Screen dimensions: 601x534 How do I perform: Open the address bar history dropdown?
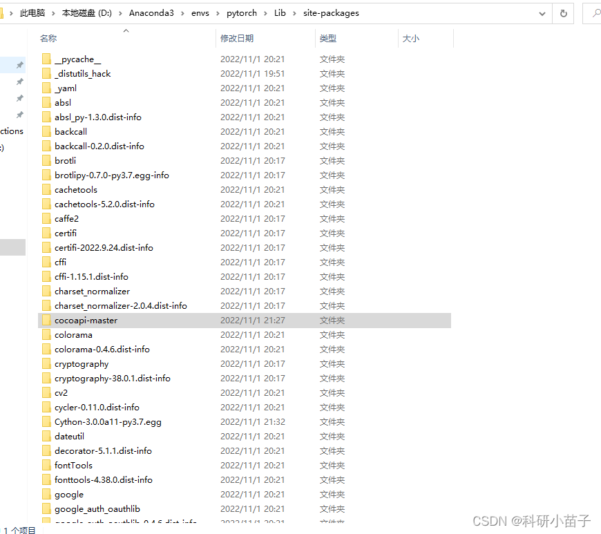pyautogui.click(x=542, y=12)
